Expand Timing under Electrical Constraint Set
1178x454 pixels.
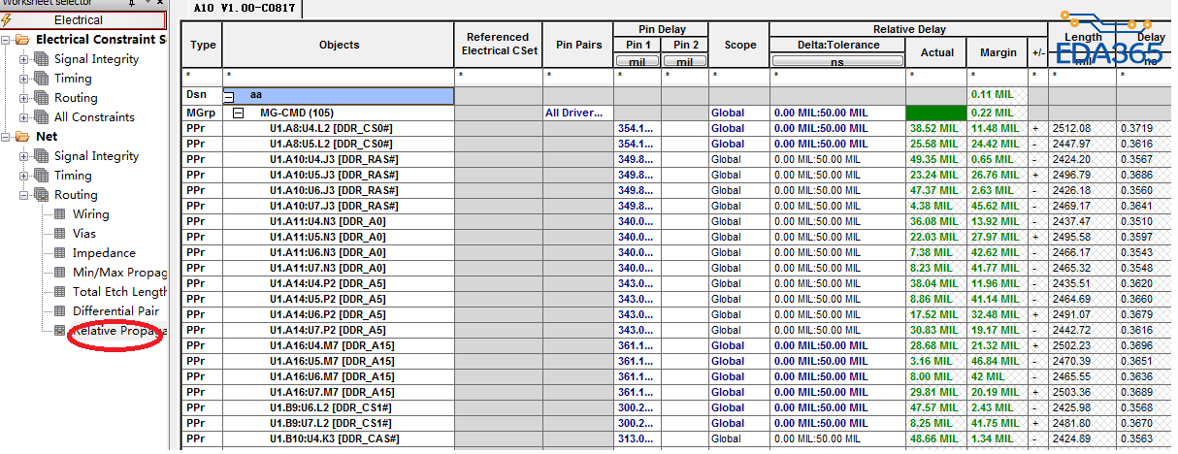pyautogui.click(x=24, y=79)
